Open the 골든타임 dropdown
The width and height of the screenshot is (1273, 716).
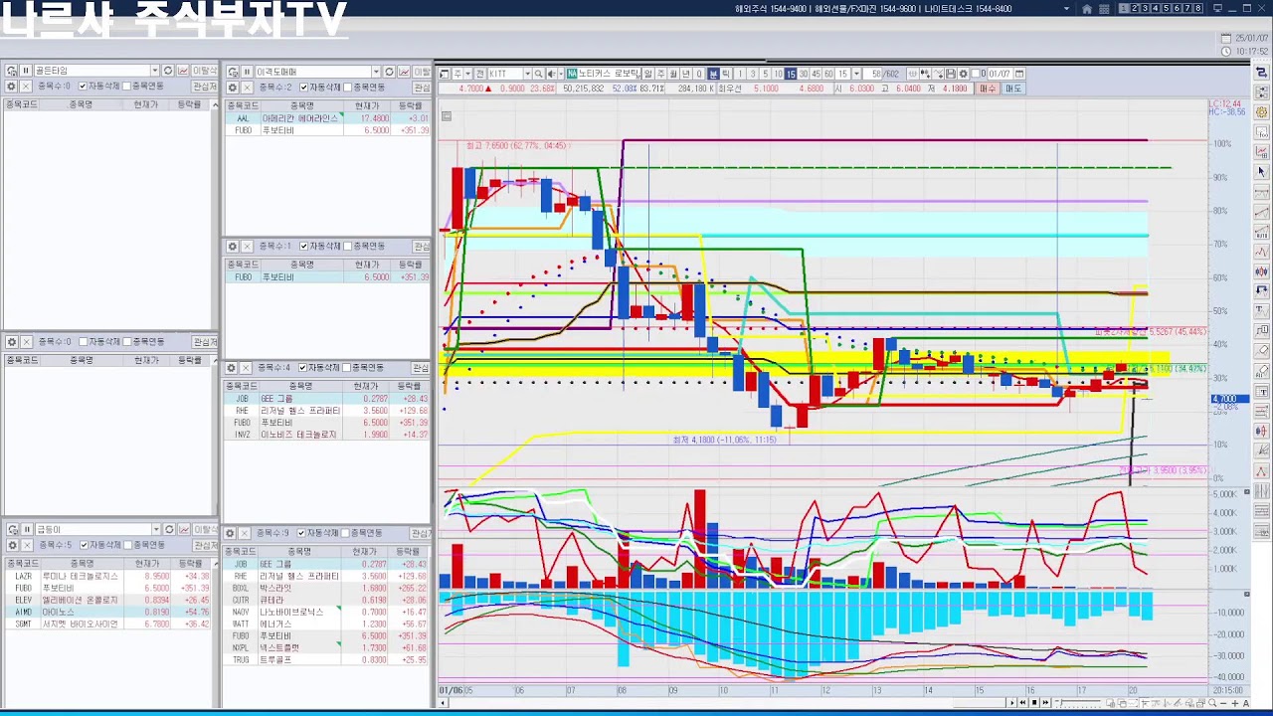click(x=154, y=71)
